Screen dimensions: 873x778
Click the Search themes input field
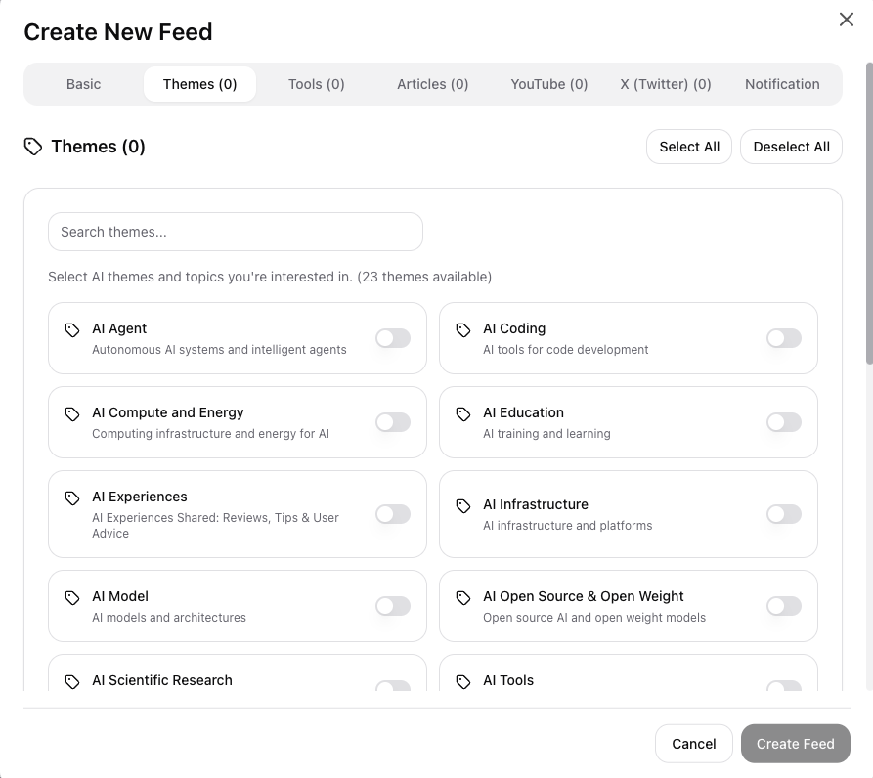coord(235,232)
